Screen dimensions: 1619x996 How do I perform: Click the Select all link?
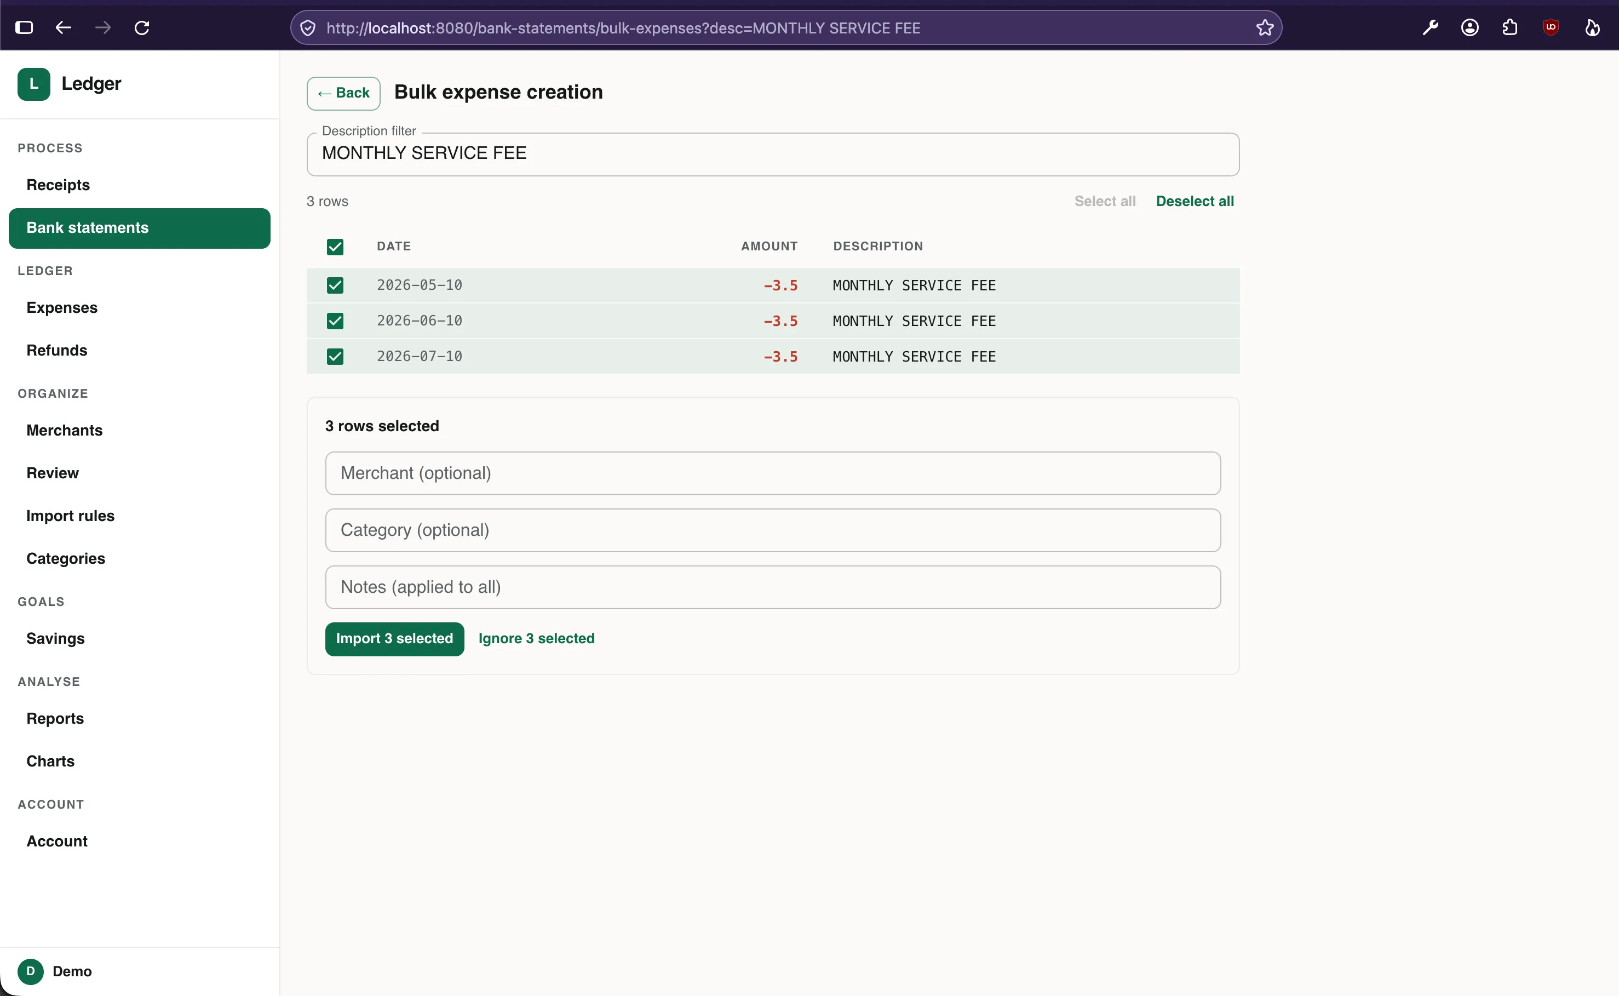click(x=1105, y=201)
